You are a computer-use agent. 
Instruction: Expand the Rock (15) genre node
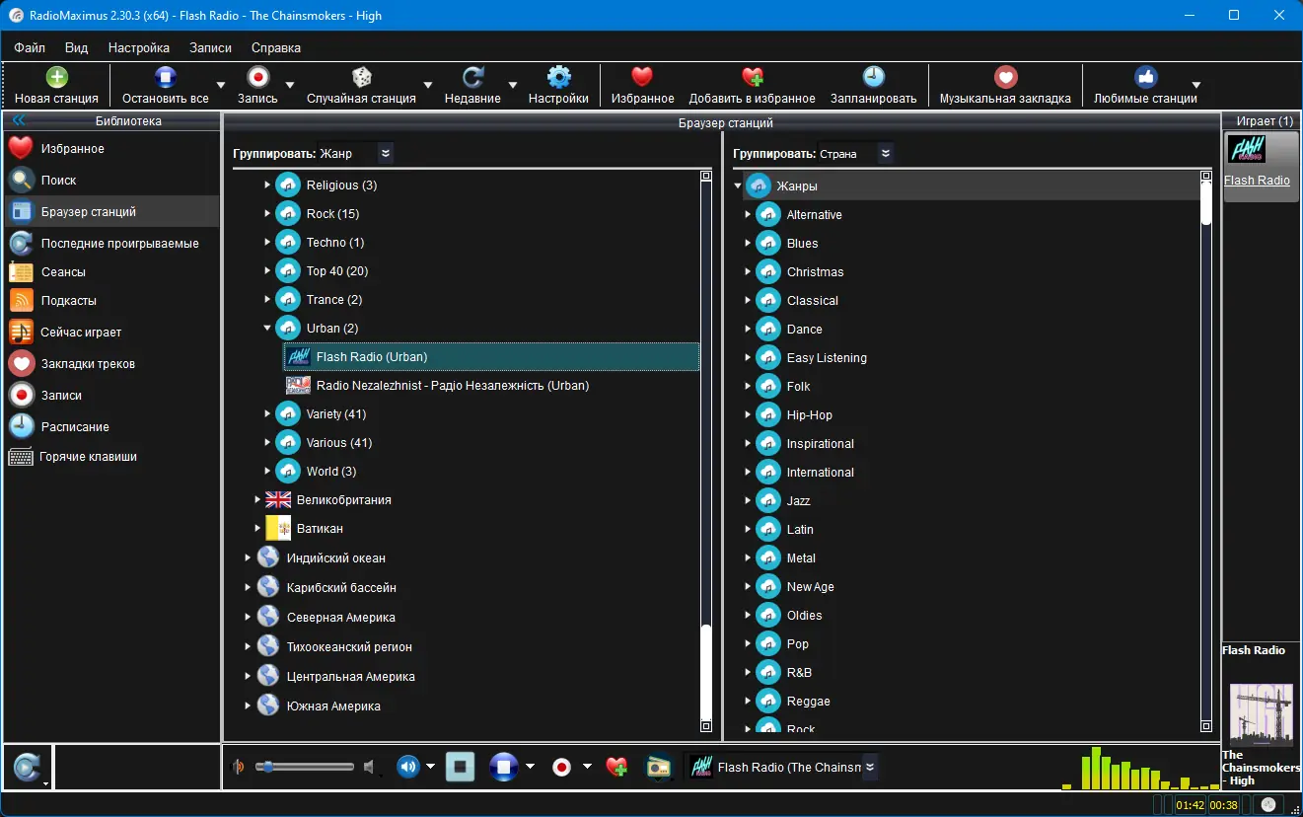[267, 214]
